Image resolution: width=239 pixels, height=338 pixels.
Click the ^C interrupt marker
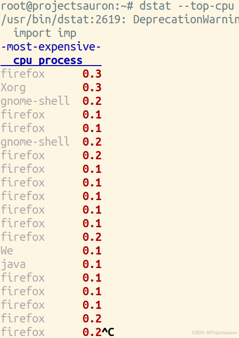click(x=108, y=332)
